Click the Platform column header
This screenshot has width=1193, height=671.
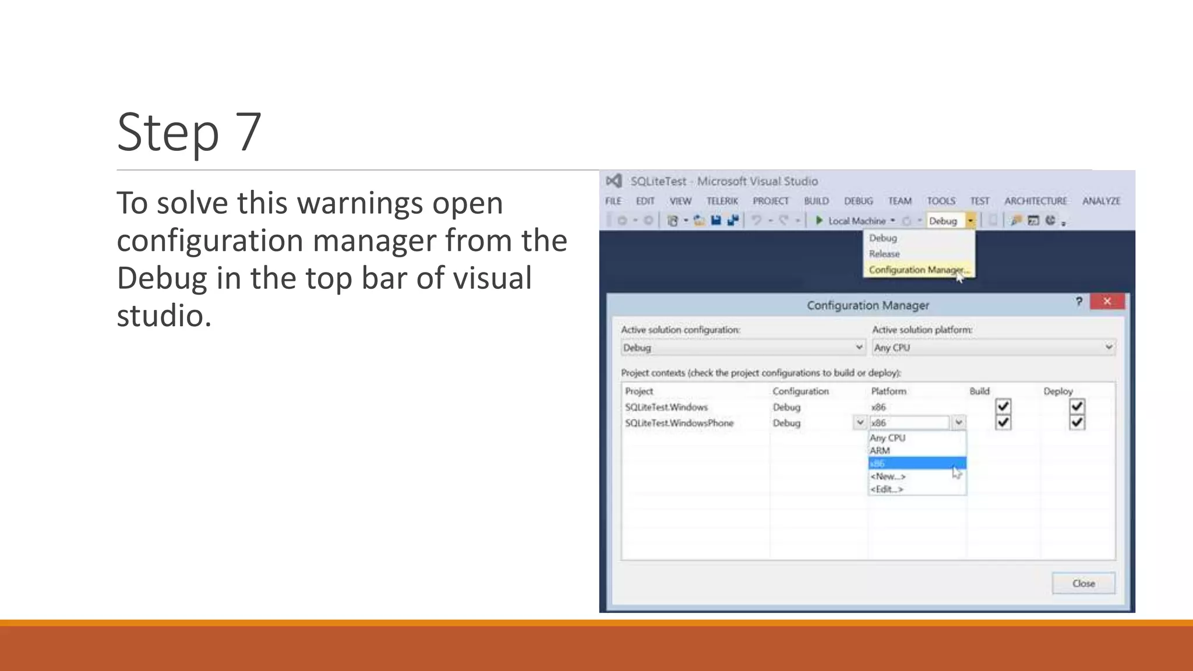[x=889, y=391]
